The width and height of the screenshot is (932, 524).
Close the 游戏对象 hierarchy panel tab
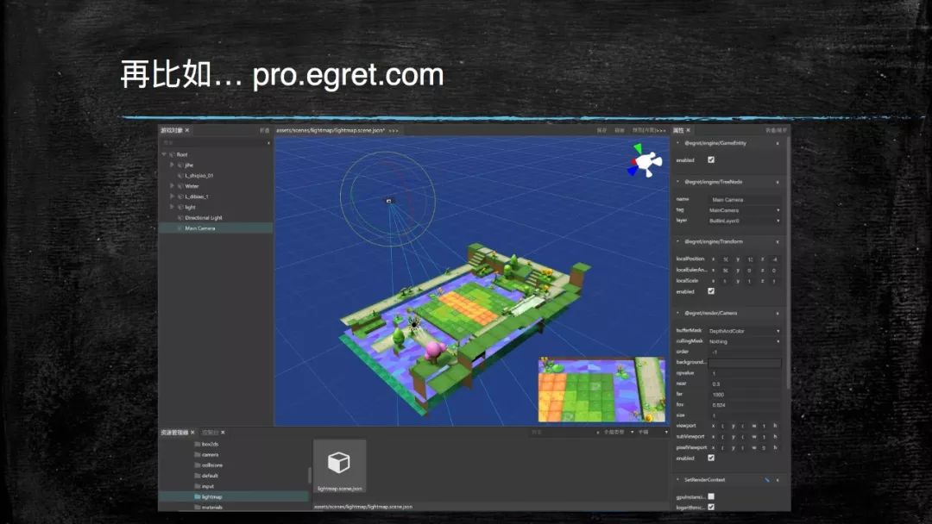pos(187,130)
